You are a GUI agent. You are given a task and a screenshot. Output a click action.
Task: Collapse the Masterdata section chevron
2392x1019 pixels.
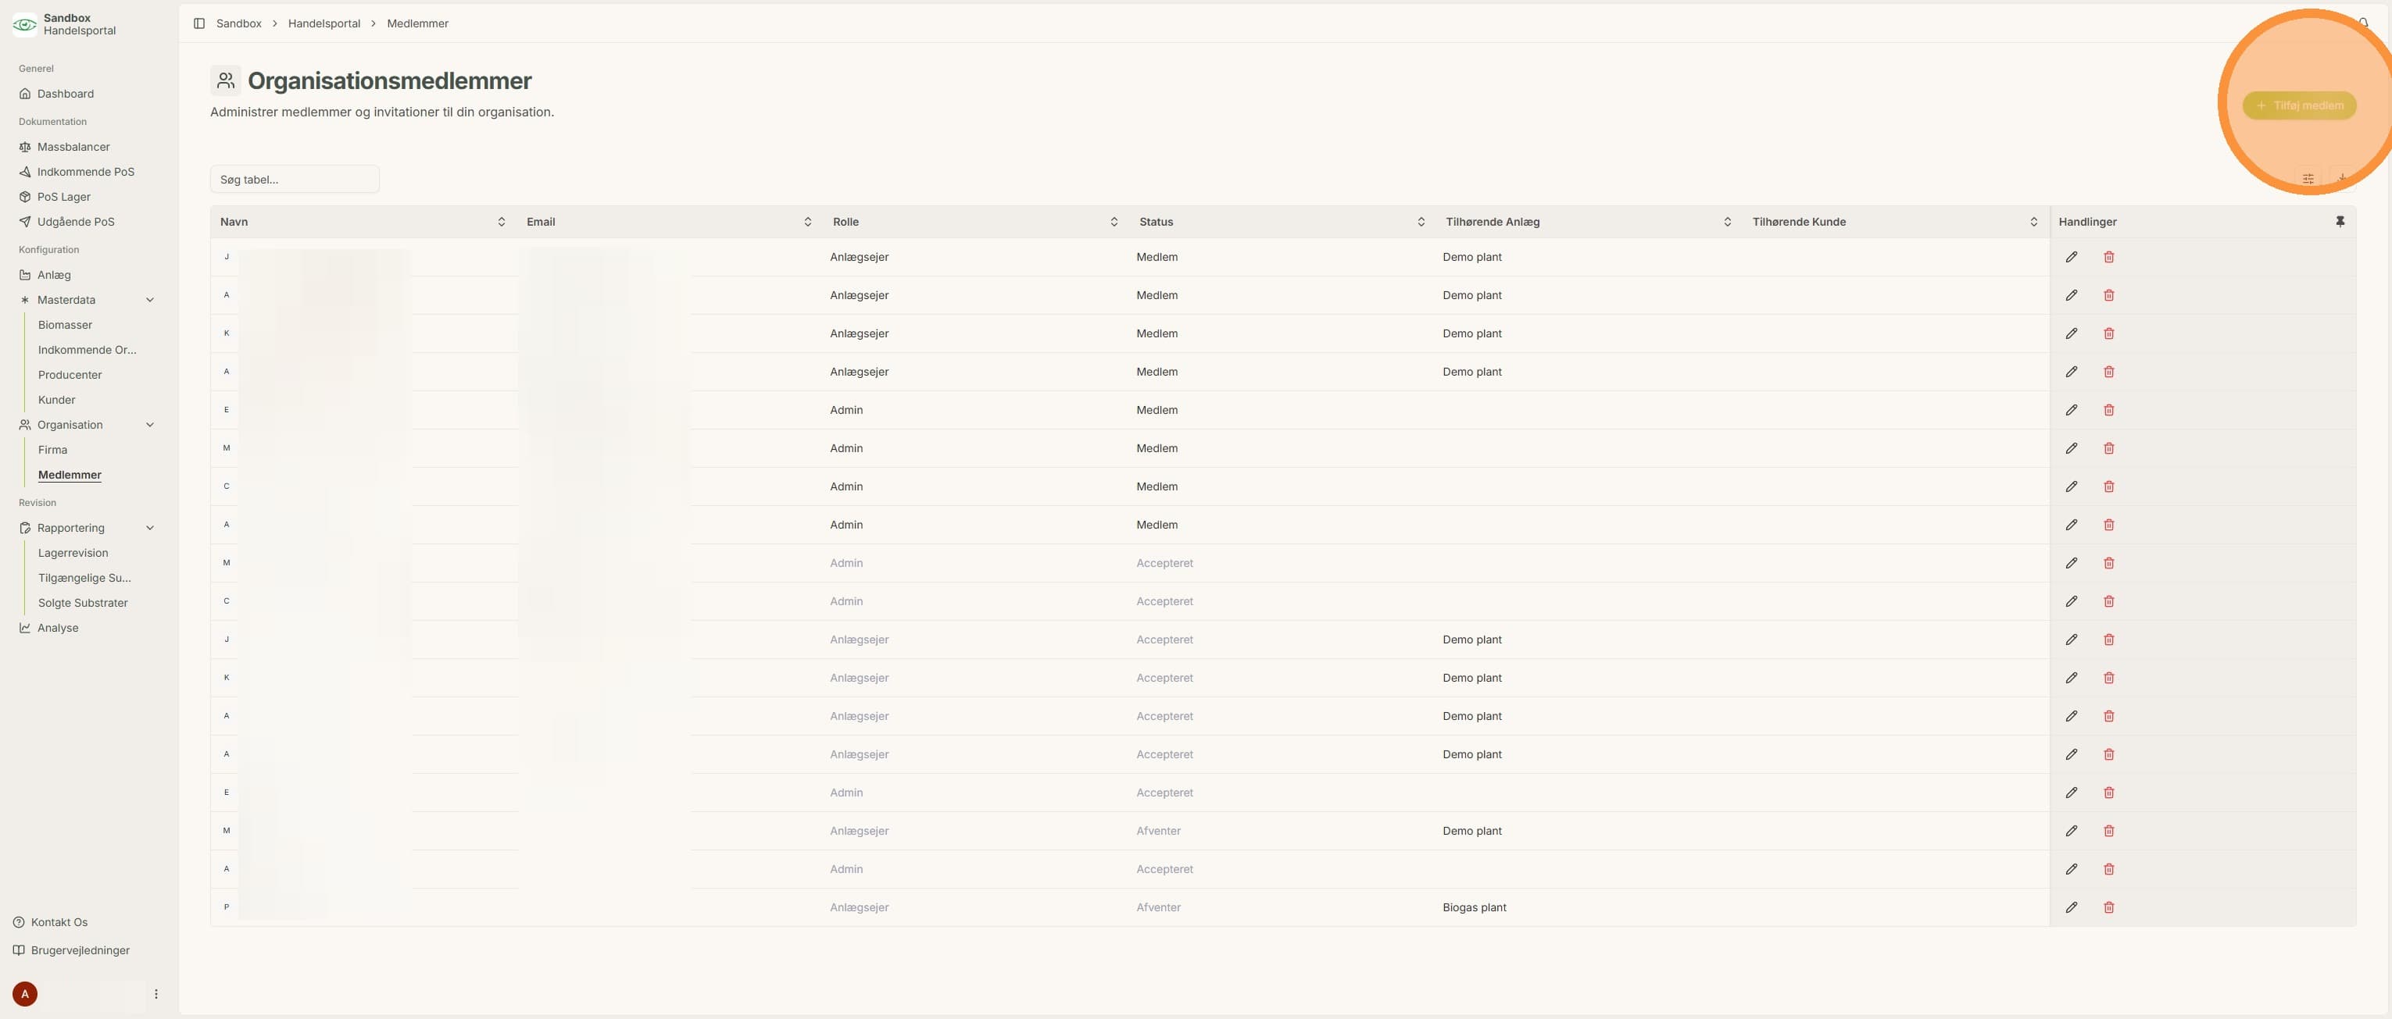tap(151, 300)
